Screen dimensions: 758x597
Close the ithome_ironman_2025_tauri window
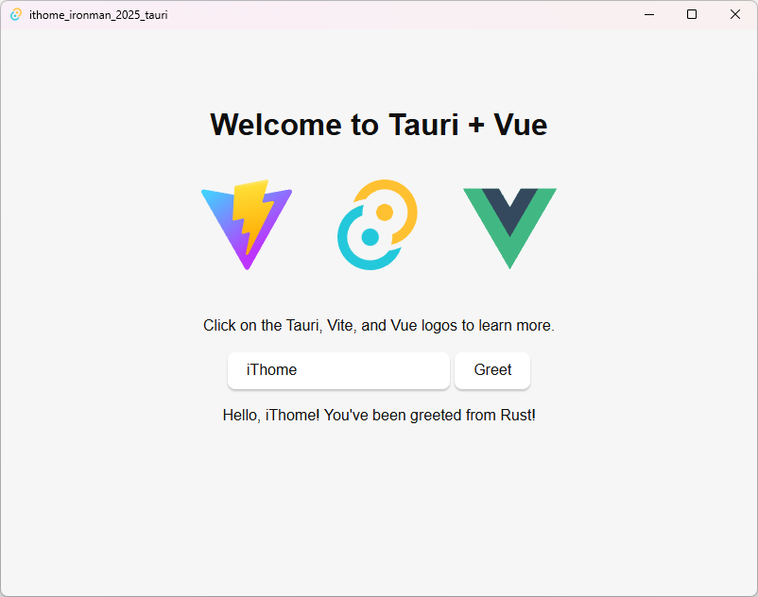735,14
